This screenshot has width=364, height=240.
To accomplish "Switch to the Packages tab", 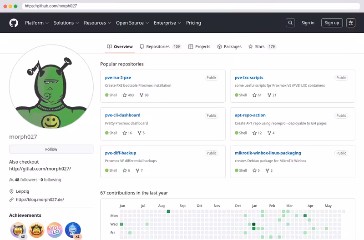I will pyautogui.click(x=229, y=47).
